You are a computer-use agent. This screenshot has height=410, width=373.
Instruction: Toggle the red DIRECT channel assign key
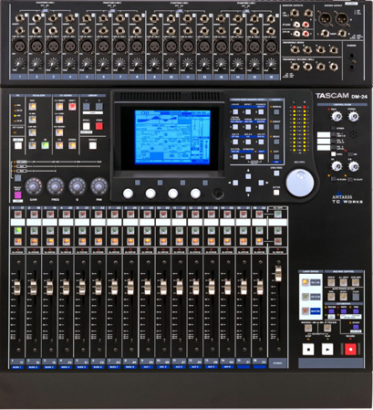tap(72, 107)
